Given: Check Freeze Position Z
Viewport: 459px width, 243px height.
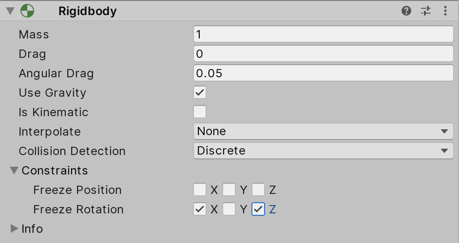Looking at the screenshot, I should point(258,190).
